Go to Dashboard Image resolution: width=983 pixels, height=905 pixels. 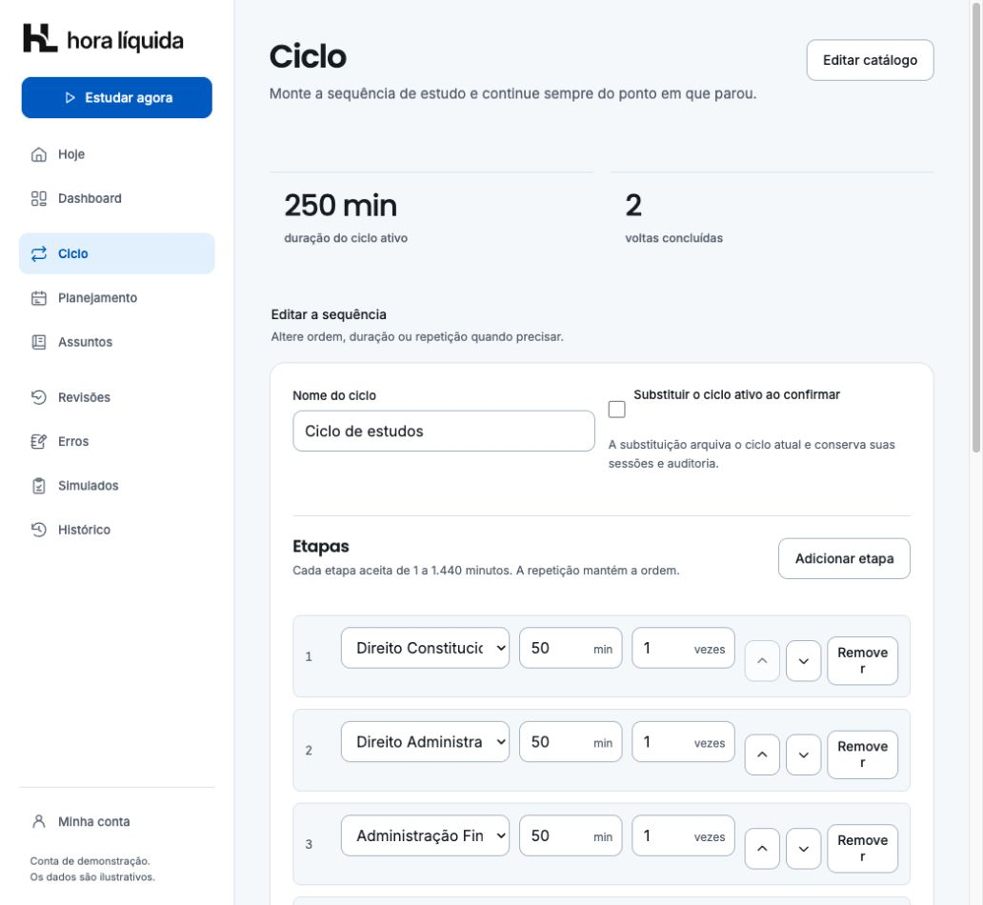point(116,198)
